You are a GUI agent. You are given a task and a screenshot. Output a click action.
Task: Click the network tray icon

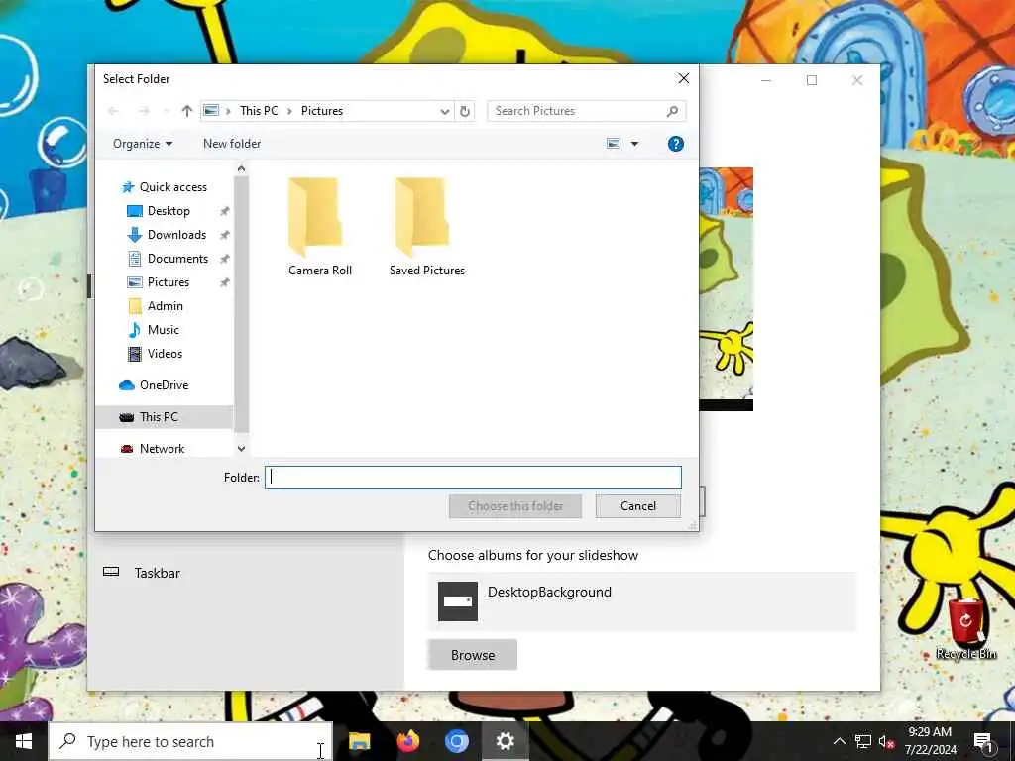[863, 741]
